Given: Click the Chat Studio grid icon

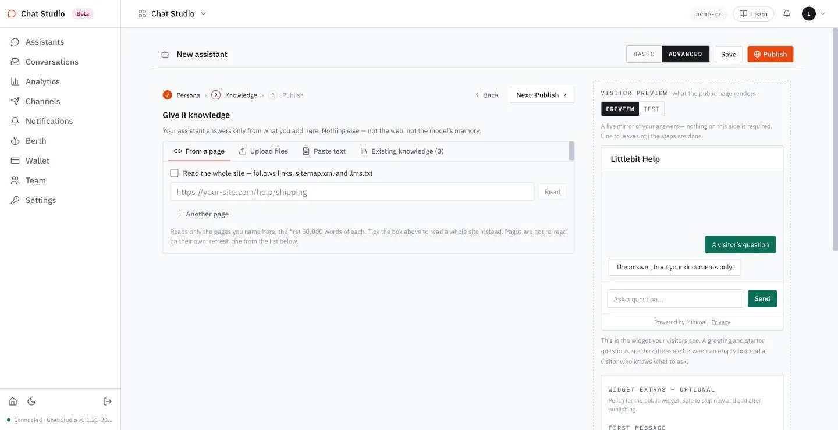Looking at the screenshot, I should (142, 13).
